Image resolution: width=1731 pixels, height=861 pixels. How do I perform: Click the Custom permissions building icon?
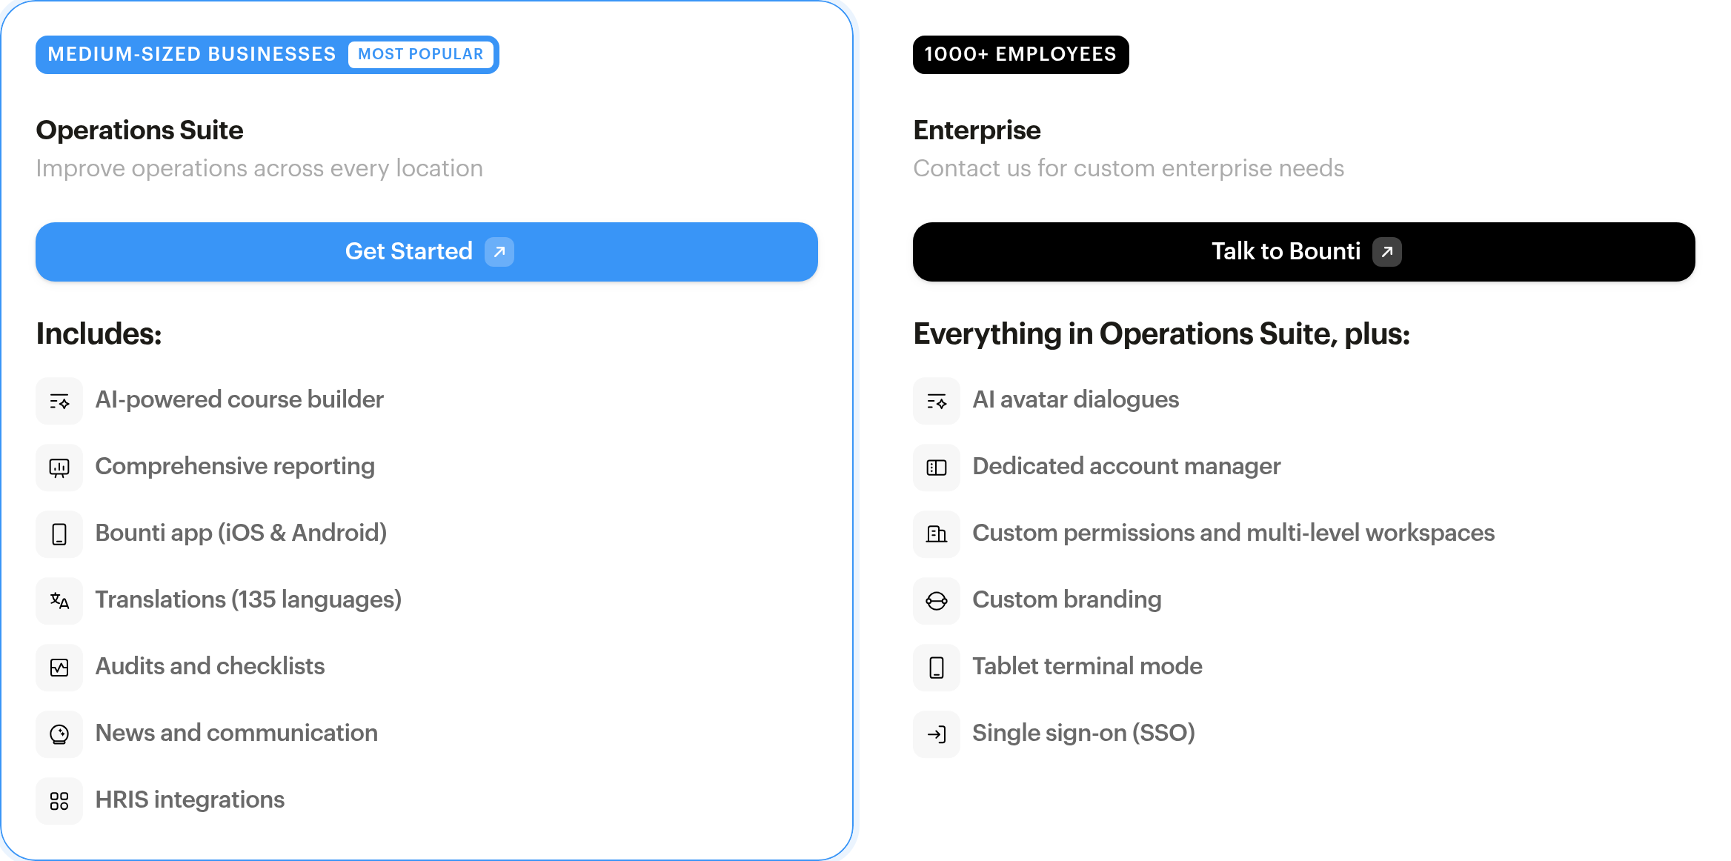coord(937,534)
